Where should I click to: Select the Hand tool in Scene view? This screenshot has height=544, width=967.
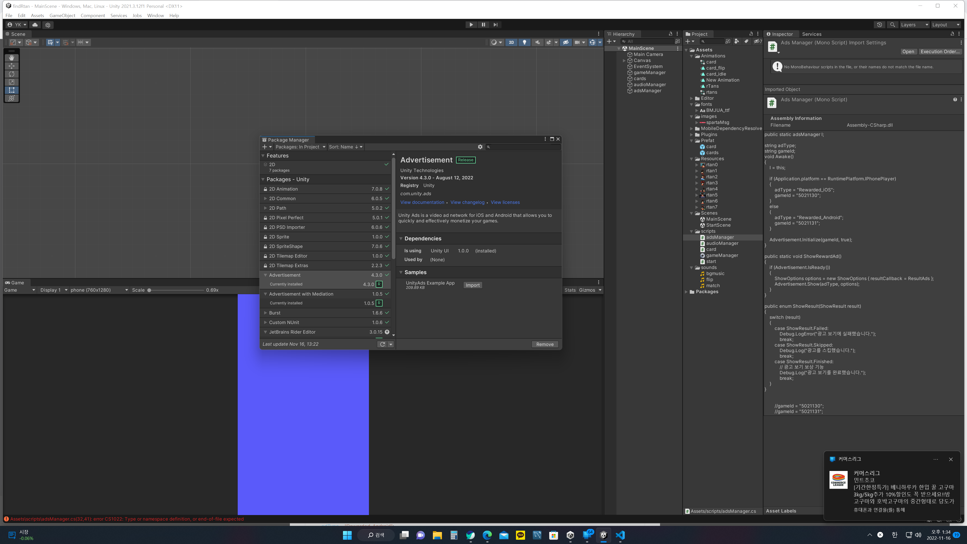point(12,58)
